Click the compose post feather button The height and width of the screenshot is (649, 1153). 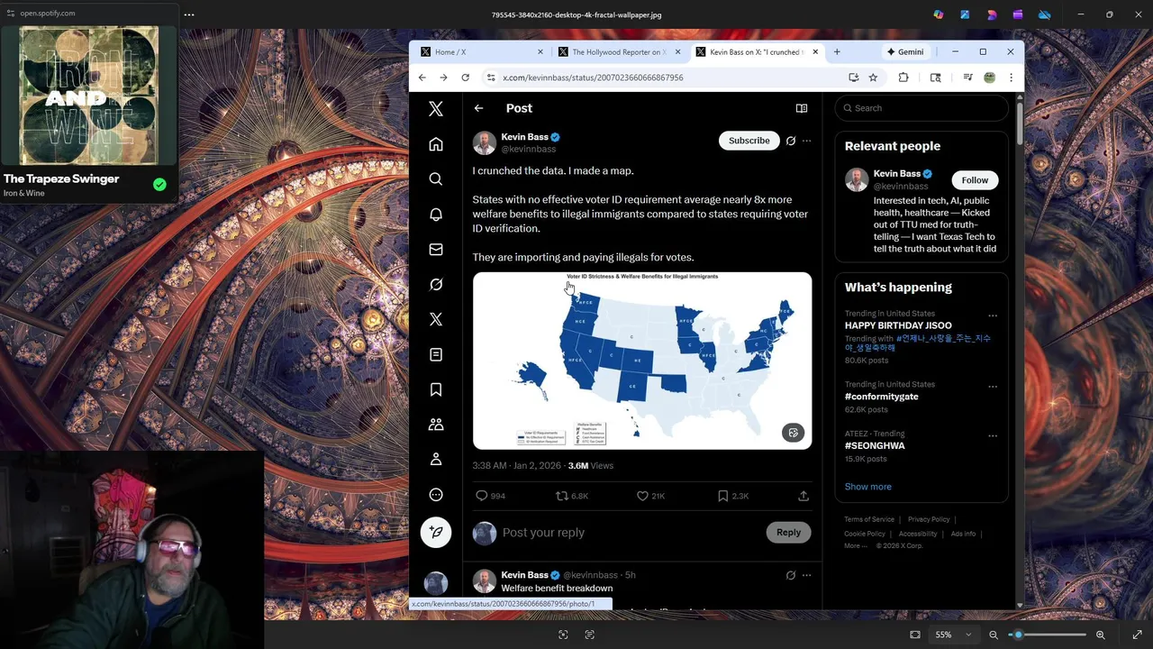point(436,533)
